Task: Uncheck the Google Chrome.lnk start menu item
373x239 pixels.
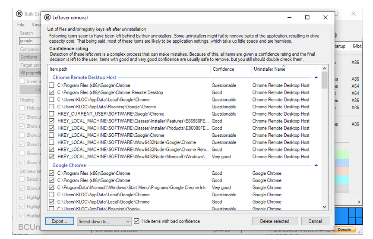Action: click(x=51, y=187)
